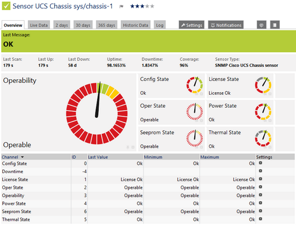Click the Thermal State row in channel table
The width and height of the screenshot is (296, 225).
pyautogui.click(x=148, y=220)
